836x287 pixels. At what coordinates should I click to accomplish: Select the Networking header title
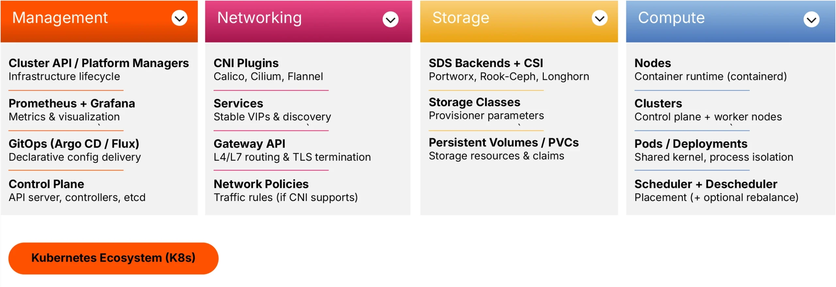click(x=259, y=18)
